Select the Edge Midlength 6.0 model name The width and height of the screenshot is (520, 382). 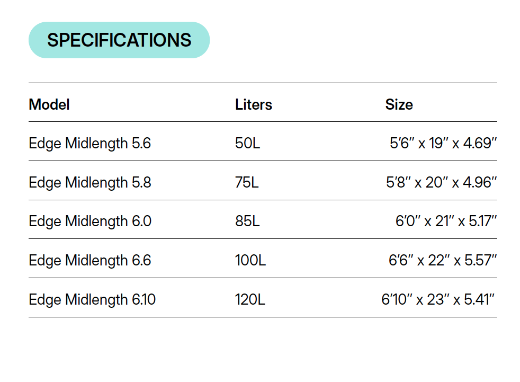click(x=90, y=221)
